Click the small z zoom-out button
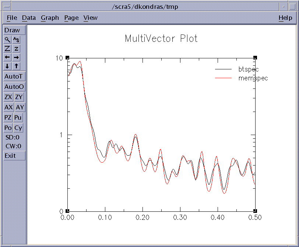The height and width of the screenshot is (247, 299). point(17,48)
